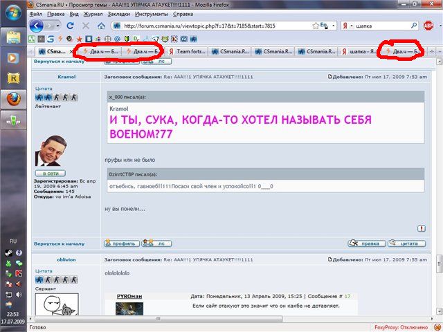Click the FoxyProxy status bar icon

tap(437, 327)
